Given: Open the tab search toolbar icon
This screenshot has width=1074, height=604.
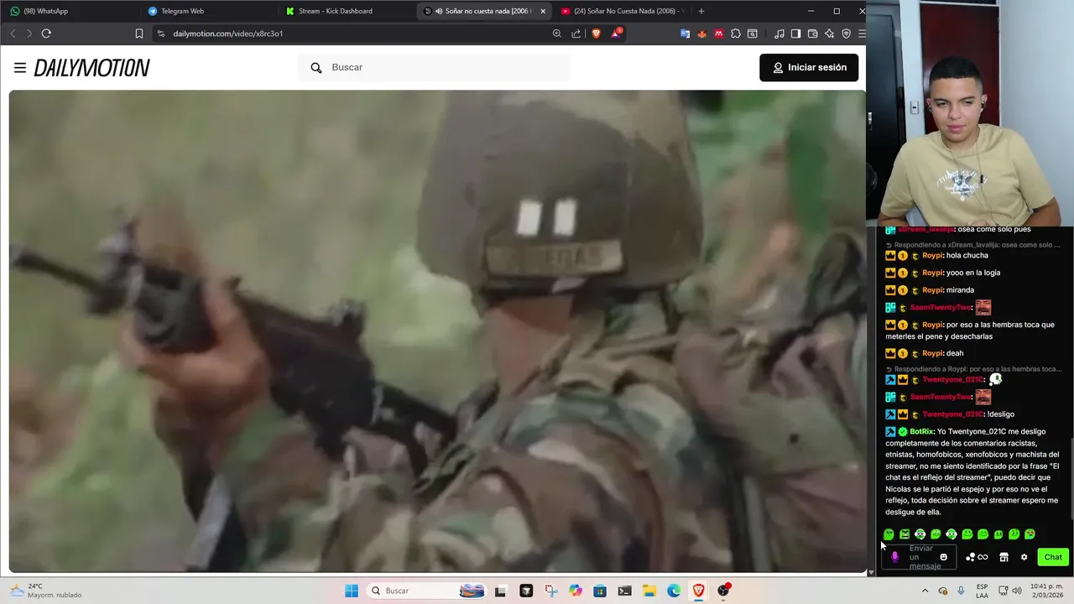Looking at the screenshot, I should [753, 34].
